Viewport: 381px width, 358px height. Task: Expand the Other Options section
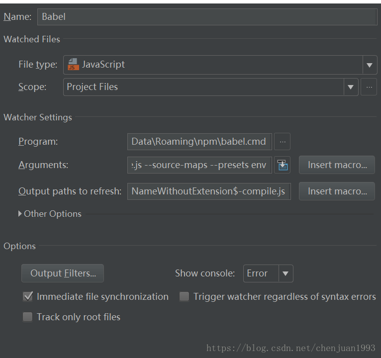pyautogui.click(x=20, y=214)
